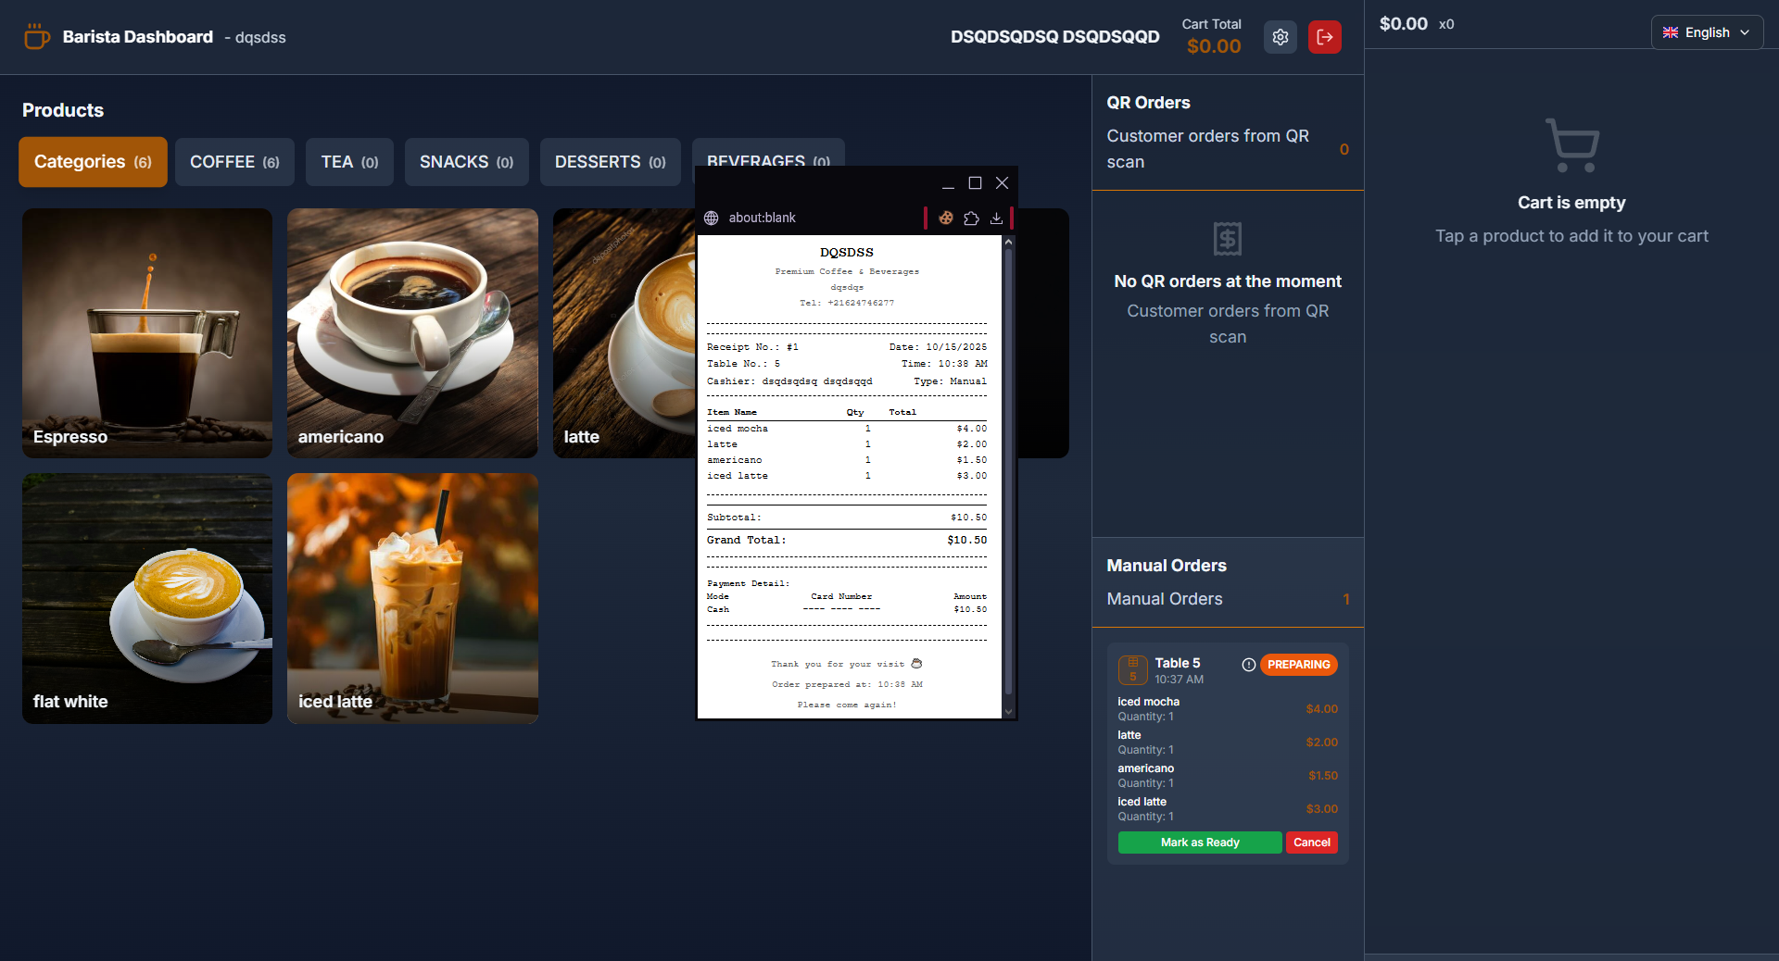The width and height of the screenshot is (1779, 961).
Task: Open the settings gear in header
Action: click(x=1280, y=37)
